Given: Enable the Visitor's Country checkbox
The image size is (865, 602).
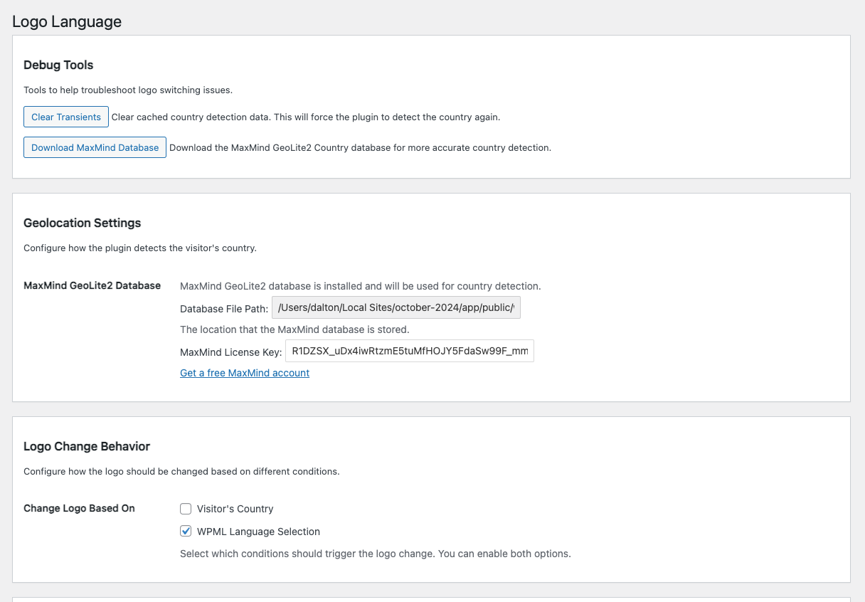Looking at the screenshot, I should pyautogui.click(x=186, y=509).
